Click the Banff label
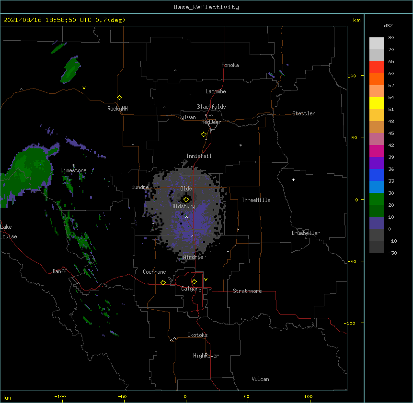Viewport: 413px width, 403px height. click(59, 271)
